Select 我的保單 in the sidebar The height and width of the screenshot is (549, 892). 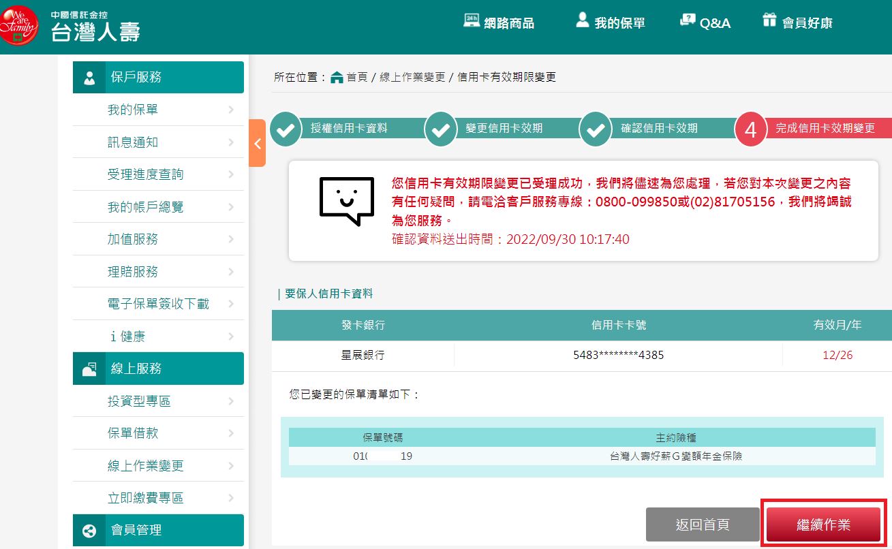click(158, 110)
